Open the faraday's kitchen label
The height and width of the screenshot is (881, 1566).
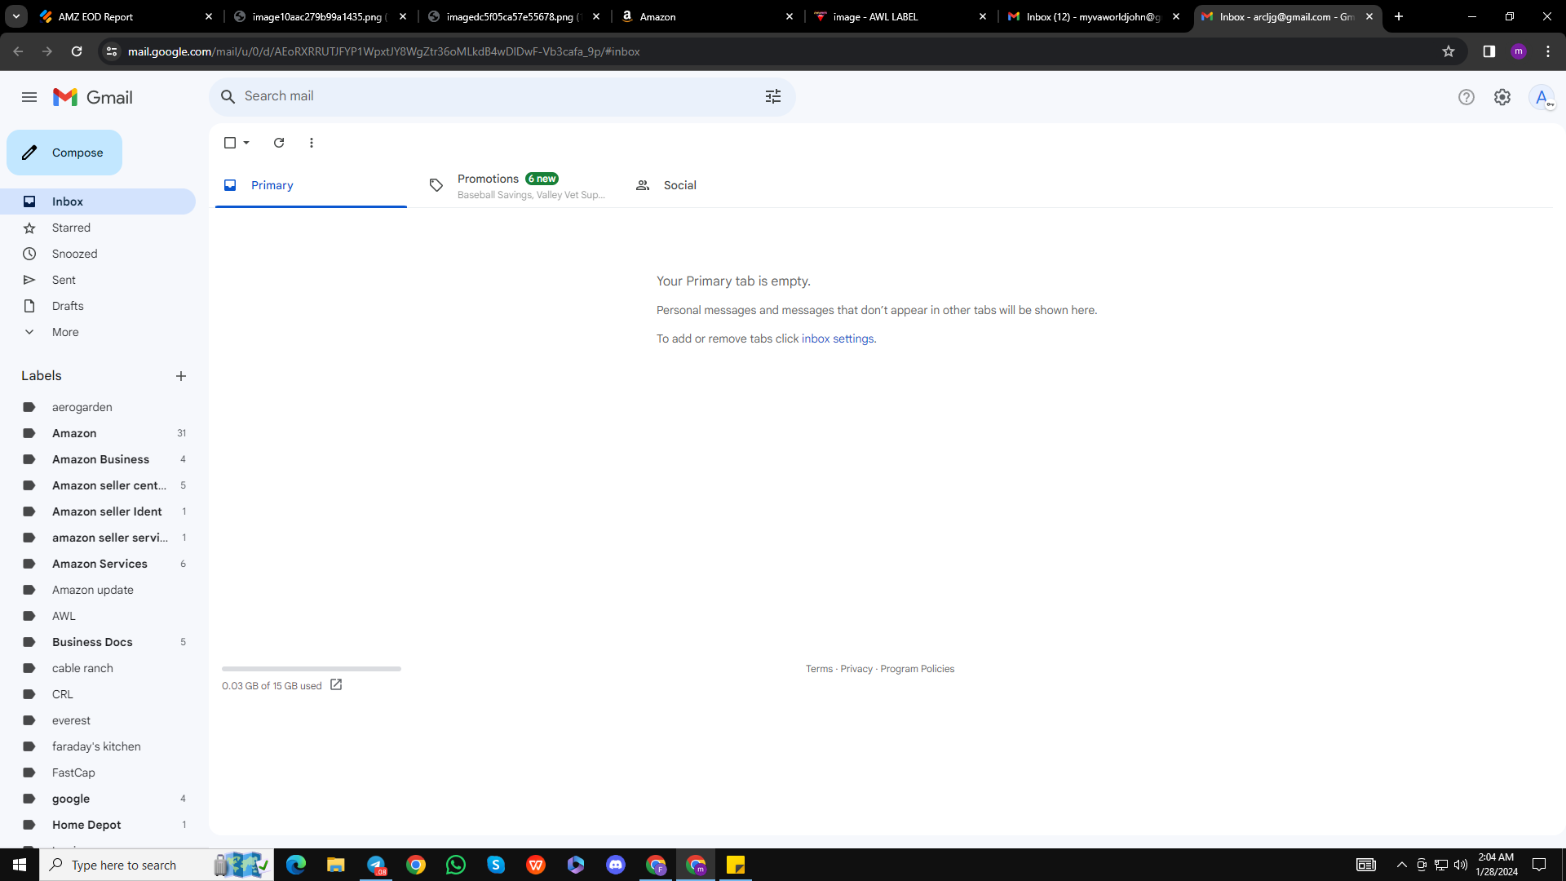coord(98,746)
